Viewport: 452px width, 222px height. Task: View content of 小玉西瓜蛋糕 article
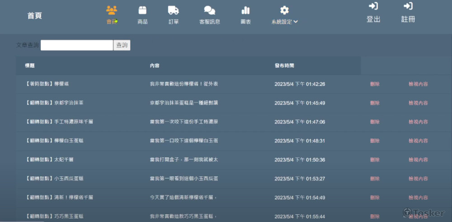click(x=418, y=179)
